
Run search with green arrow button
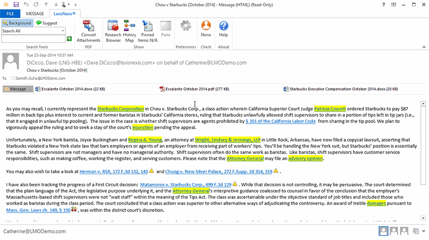(69, 39)
